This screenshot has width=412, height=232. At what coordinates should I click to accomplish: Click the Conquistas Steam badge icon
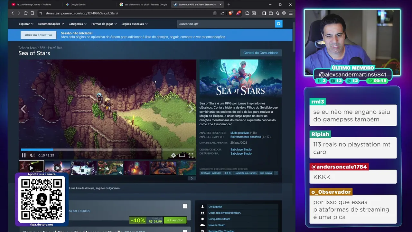(x=202, y=219)
